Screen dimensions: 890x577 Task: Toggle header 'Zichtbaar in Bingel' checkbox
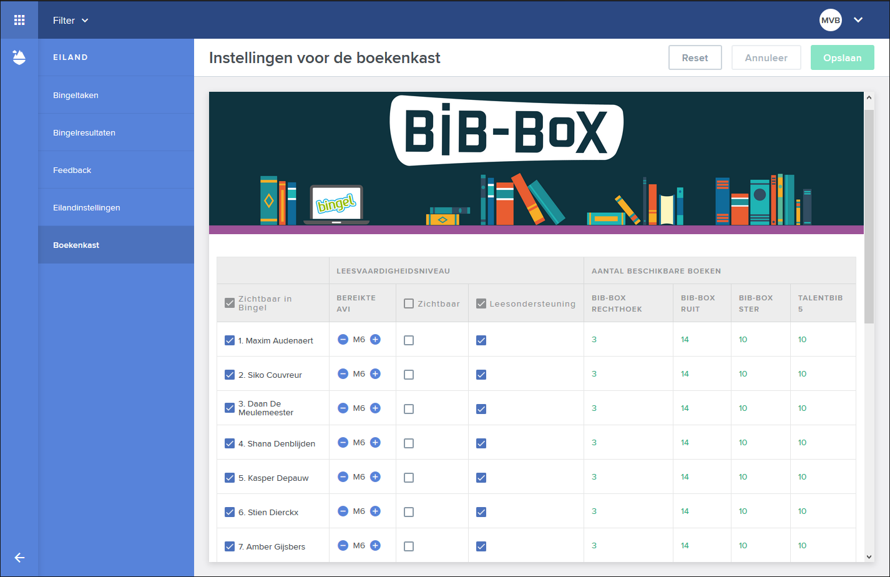[x=230, y=303]
